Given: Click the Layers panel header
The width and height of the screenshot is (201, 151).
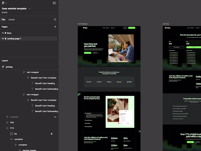Looking at the screenshot, I should click(x=5, y=61).
